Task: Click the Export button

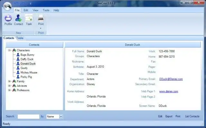Action: (169, 116)
